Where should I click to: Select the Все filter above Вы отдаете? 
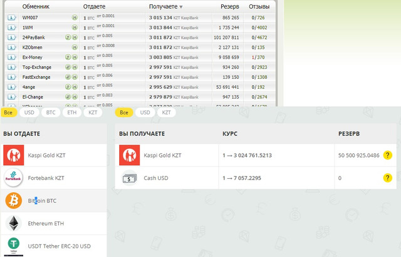point(8,113)
